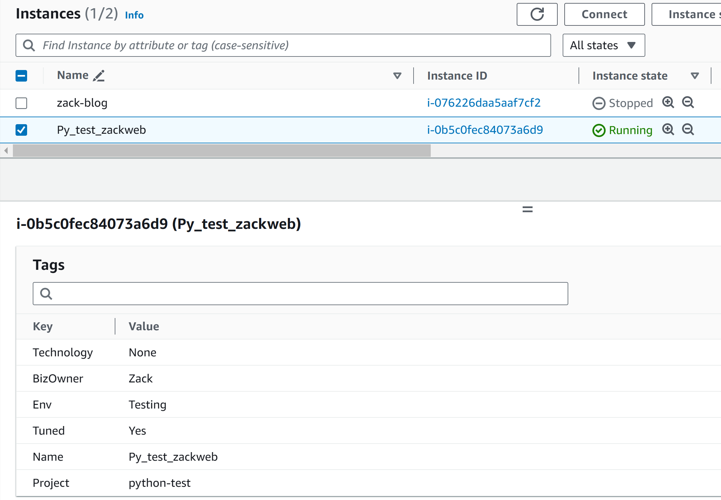The width and height of the screenshot is (721, 500).
Task: Click the Connect button
Action: [x=604, y=14]
